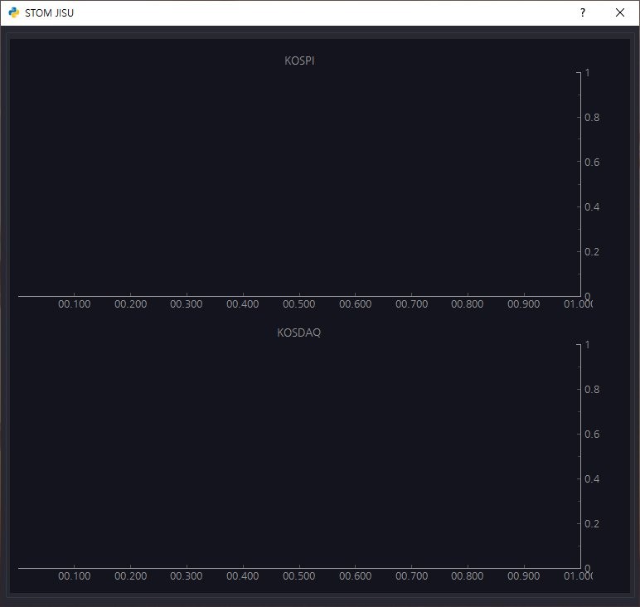Click inside the empty KOSPI plot area
The width and height of the screenshot is (640, 607).
click(x=298, y=182)
